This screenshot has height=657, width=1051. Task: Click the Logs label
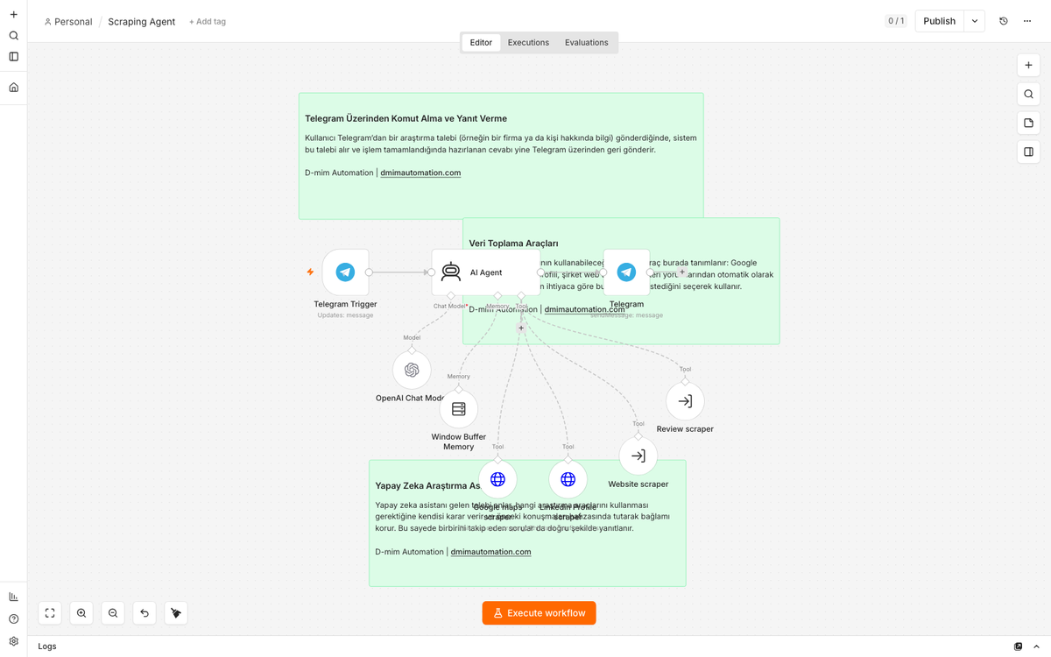(x=47, y=646)
